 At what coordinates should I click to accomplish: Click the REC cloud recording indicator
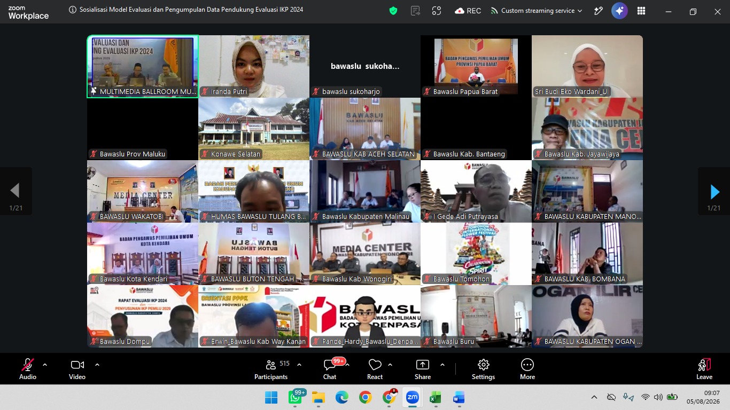(468, 11)
